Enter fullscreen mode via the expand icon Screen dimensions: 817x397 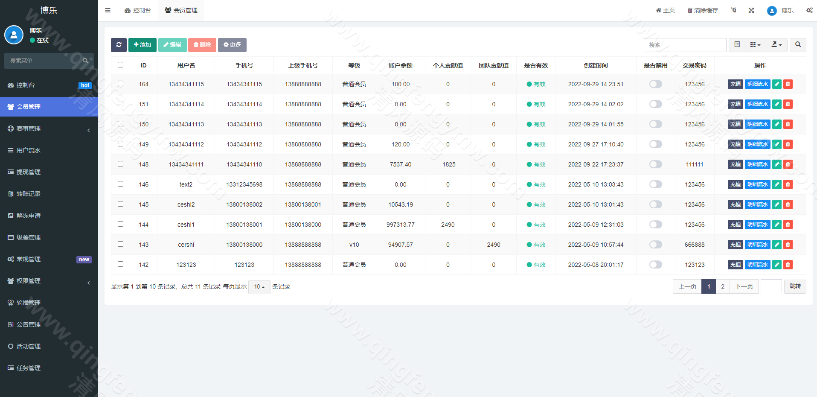751,10
